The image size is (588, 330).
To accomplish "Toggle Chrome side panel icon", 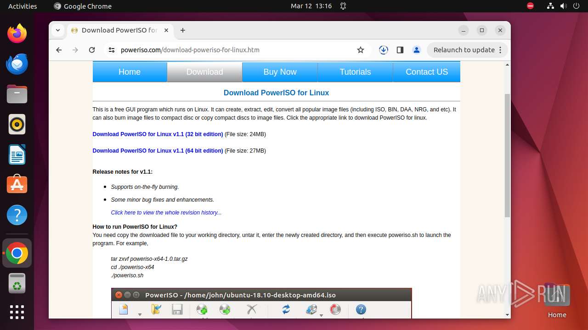I will coord(400,50).
